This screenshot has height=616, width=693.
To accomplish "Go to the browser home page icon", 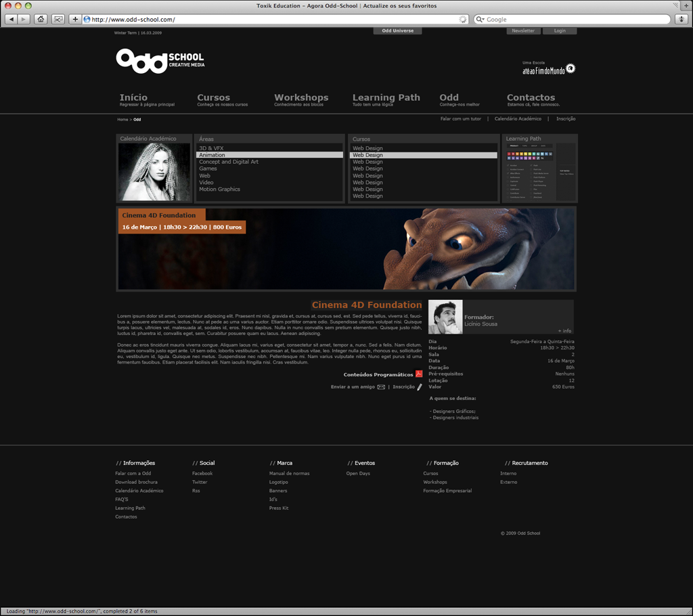I will pos(41,19).
